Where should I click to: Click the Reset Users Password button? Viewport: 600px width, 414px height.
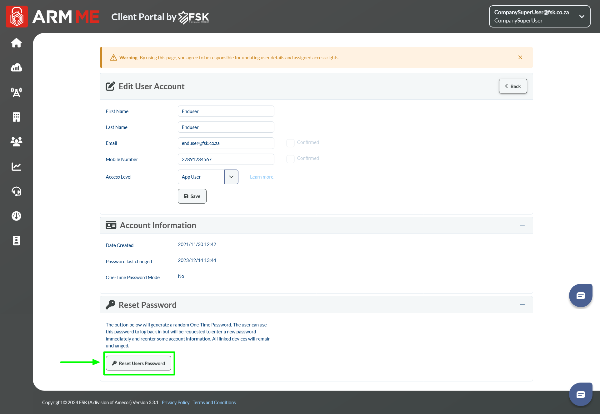coord(138,363)
